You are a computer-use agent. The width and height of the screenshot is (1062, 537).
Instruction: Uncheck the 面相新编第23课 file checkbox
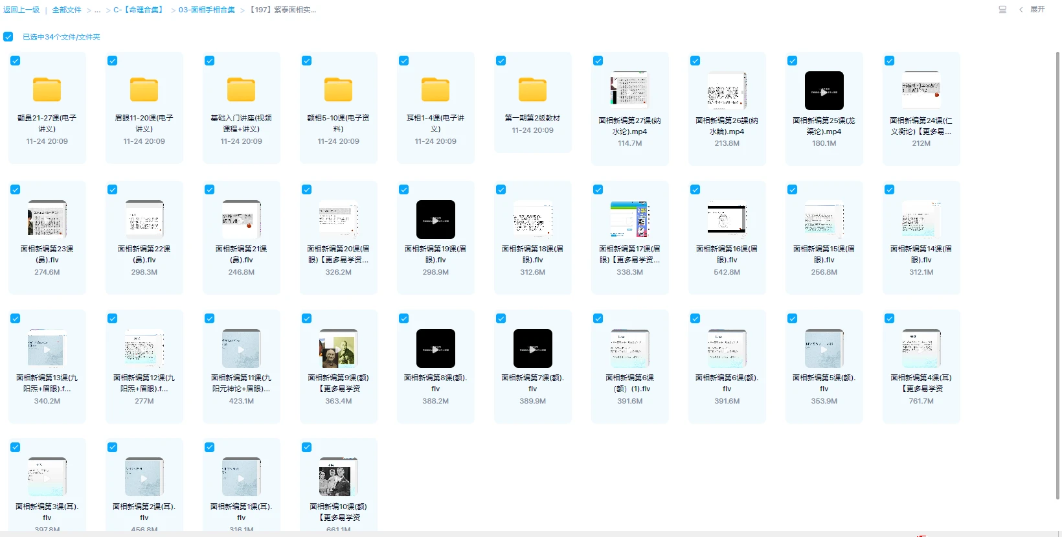tap(15, 190)
